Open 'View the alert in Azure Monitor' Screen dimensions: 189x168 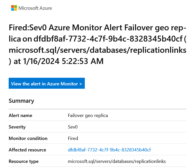click(46, 84)
